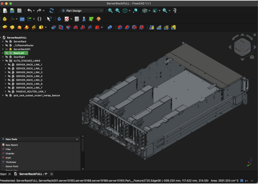Viewport: 258px width, 184px height.
Task: Click the navigation cube REAR face
Action: click(x=238, y=50)
